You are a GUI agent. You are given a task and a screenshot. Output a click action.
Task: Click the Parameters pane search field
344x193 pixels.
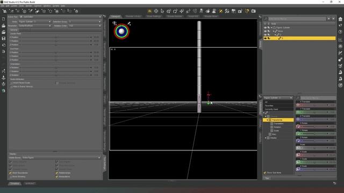318,98
